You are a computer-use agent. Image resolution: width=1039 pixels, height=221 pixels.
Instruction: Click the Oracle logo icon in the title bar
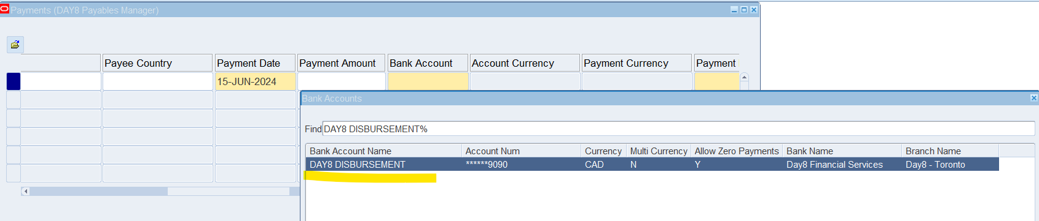4,9
